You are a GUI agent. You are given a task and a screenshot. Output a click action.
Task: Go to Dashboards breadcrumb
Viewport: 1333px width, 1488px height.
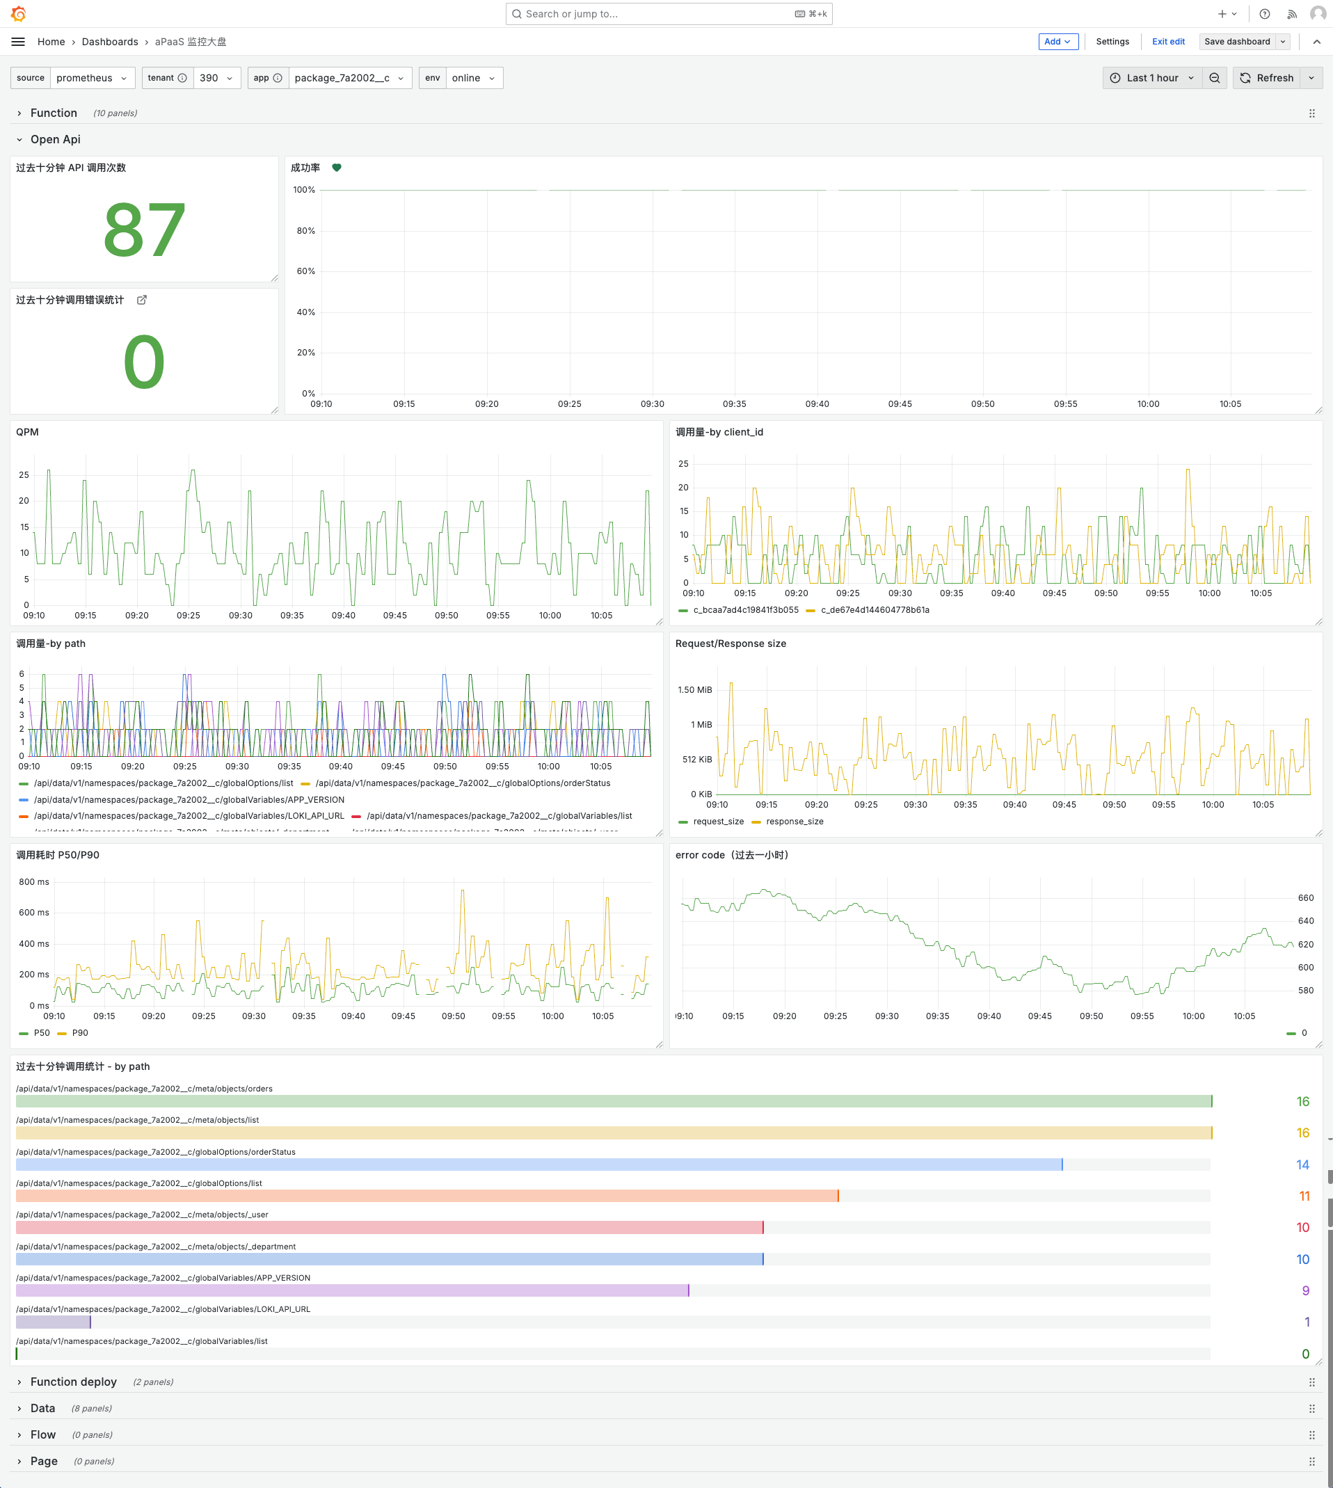pos(110,42)
